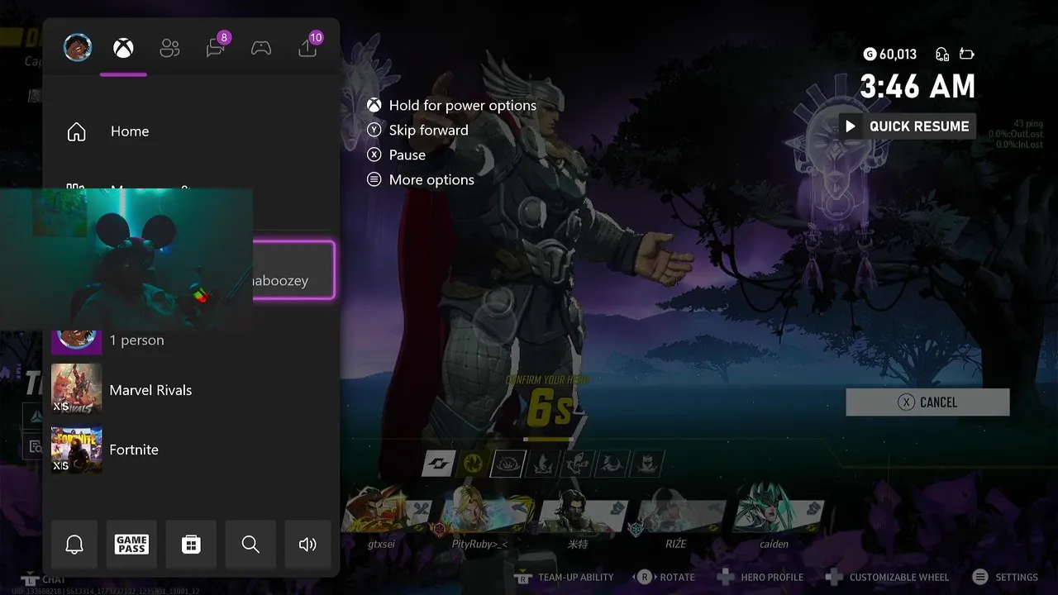Open the Microsoft Store icon

click(x=191, y=545)
